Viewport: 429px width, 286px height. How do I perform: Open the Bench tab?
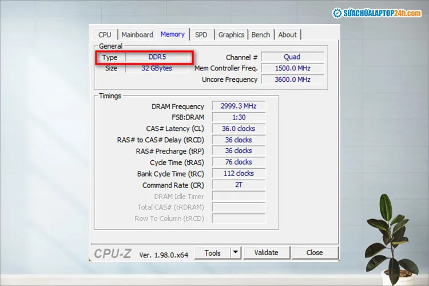tap(261, 35)
